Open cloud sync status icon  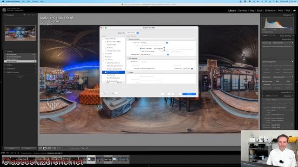coord(294,10)
